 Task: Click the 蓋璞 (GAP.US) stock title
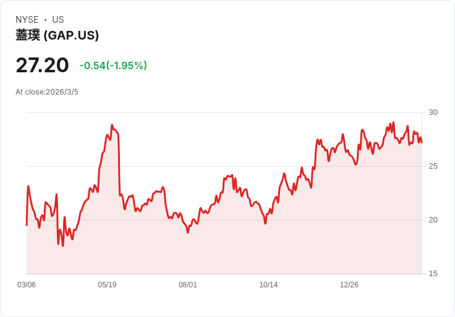point(57,35)
